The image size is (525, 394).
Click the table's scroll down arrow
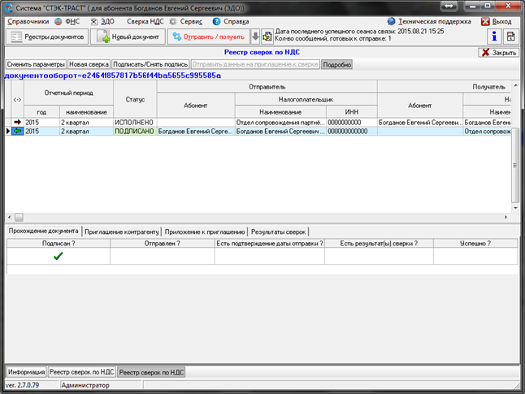coord(515,208)
